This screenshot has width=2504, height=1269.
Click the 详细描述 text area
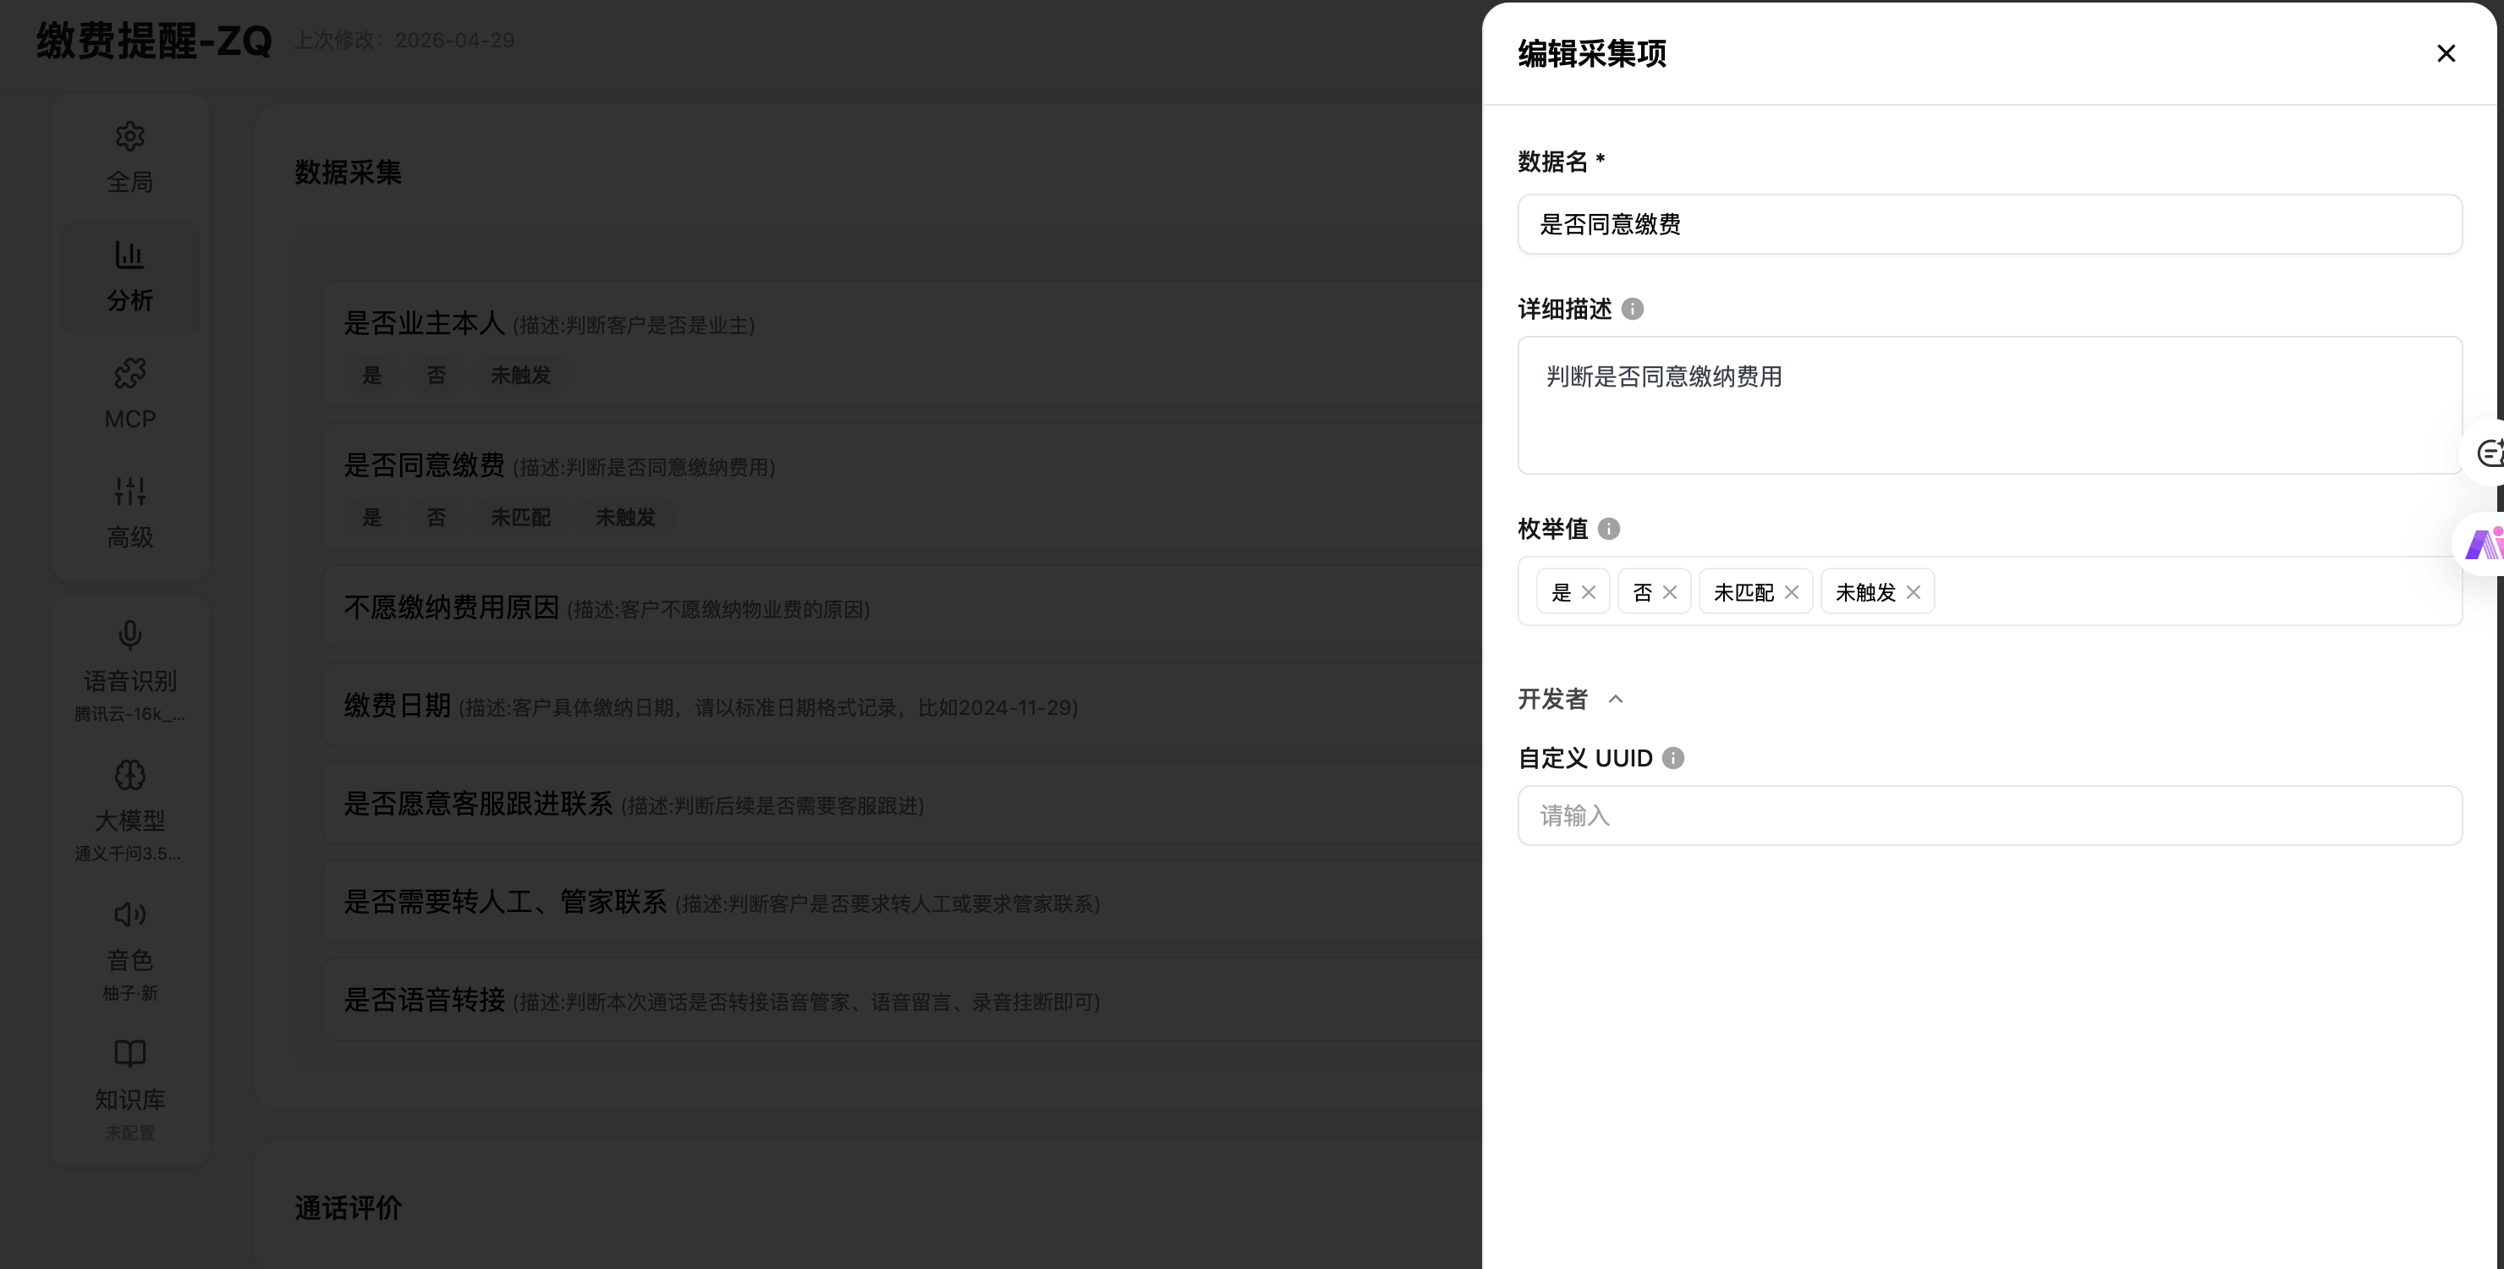(x=1989, y=404)
